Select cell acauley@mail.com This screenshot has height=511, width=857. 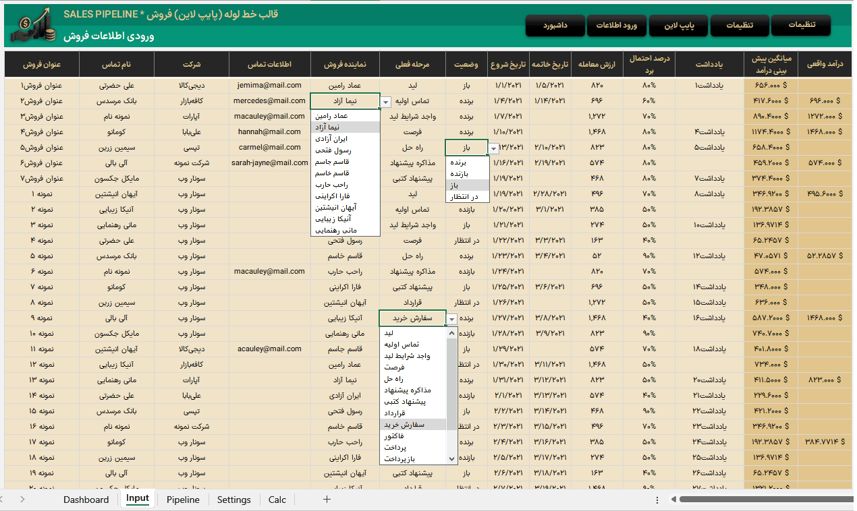pyautogui.click(x=269, y=349)
